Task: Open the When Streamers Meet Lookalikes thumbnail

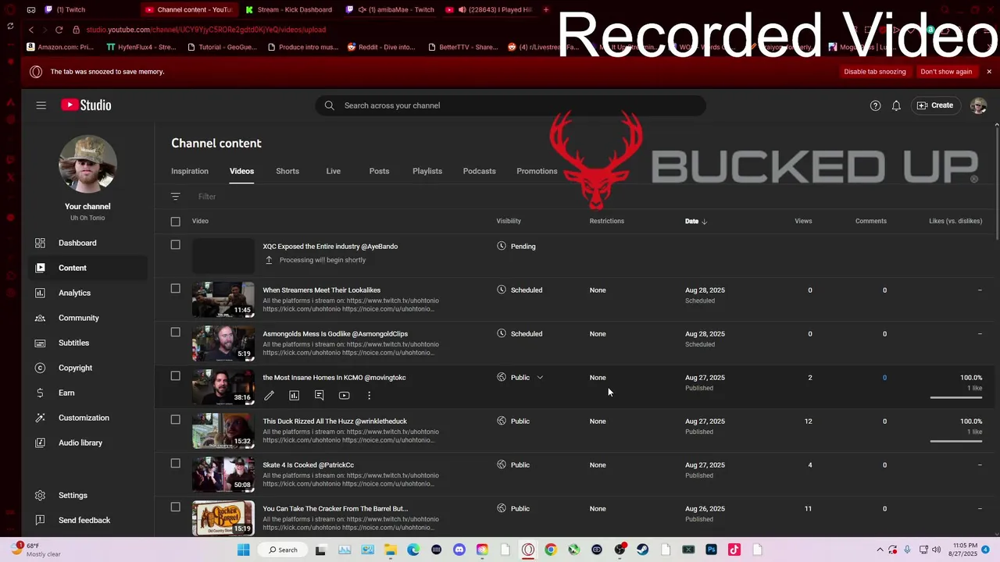Action: tap(223, 299)
